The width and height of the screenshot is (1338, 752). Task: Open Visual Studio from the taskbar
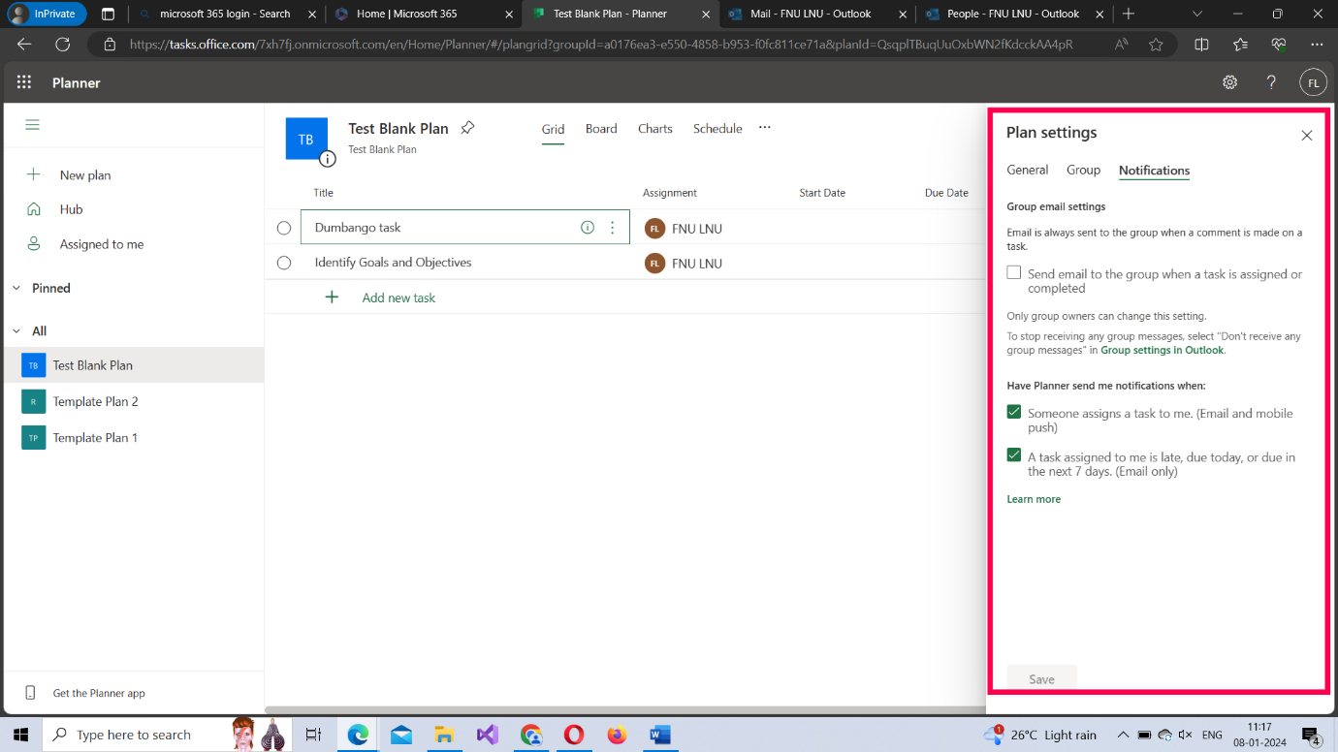point(488,735)
